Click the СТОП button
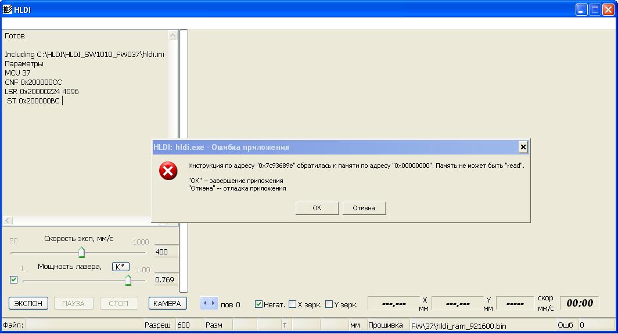The image size is (618, 334). (118, 303)
